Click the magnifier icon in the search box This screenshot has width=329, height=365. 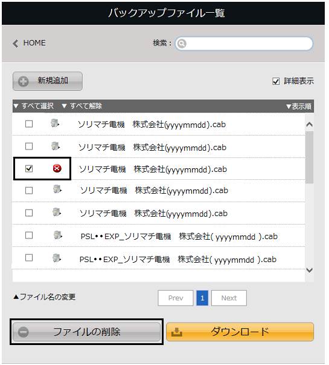tap(182, 44)
